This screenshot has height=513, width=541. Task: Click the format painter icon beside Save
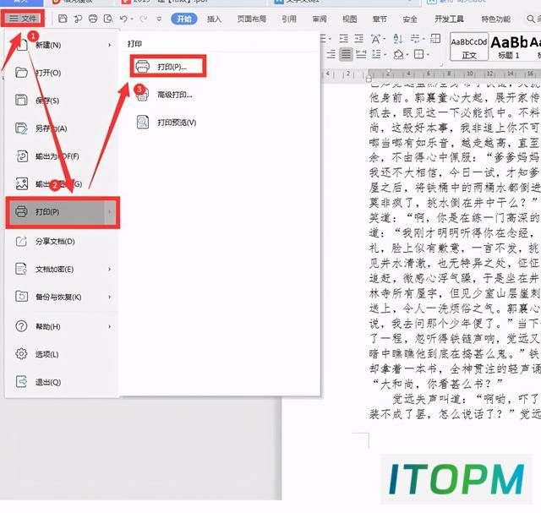click(78, 19)
